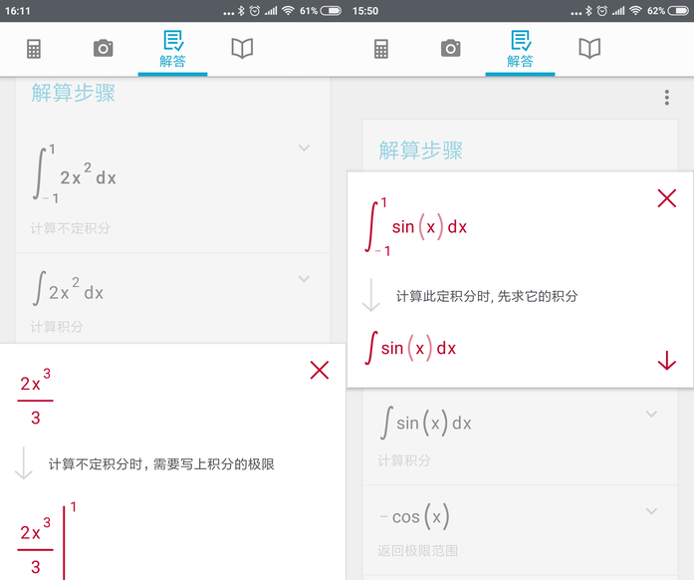Image resolution: width=695 pixels, height=580 pixels.
Task: Tap the grey −cos(x) formula row
Action: (x=415, y=516)
